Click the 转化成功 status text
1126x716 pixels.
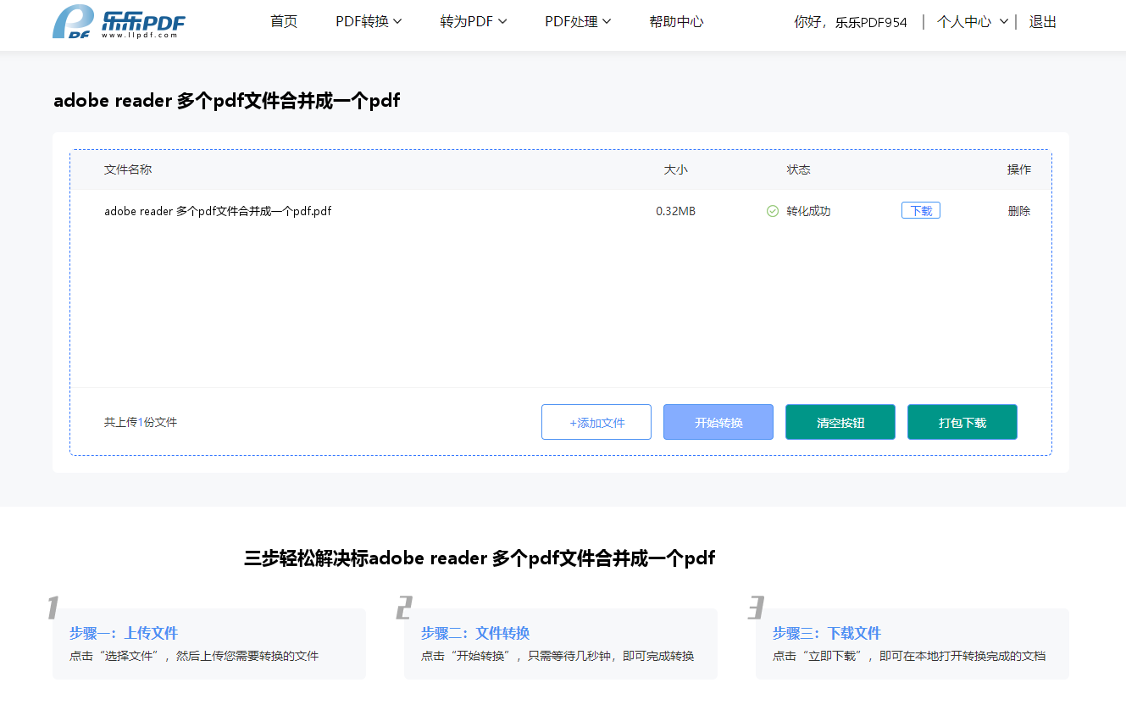click(x=808, y=211)
